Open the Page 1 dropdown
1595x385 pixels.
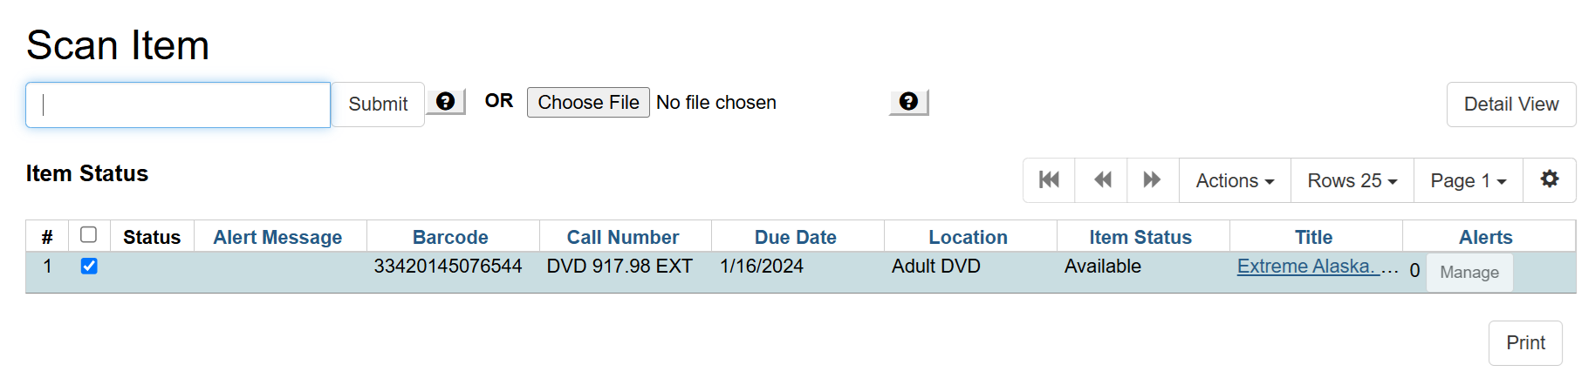[1468, 180]
